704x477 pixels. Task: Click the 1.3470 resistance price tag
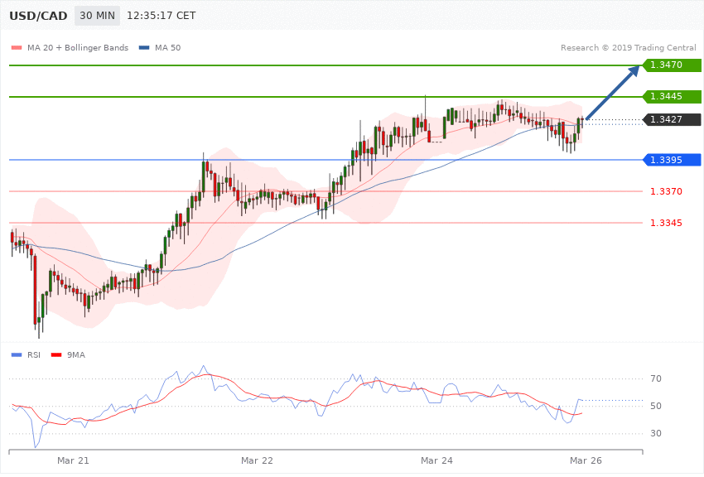tap(672, 65)
